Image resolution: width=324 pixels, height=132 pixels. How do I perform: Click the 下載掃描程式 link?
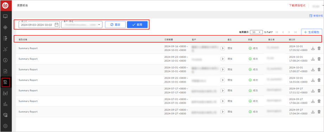click(297, 6)
